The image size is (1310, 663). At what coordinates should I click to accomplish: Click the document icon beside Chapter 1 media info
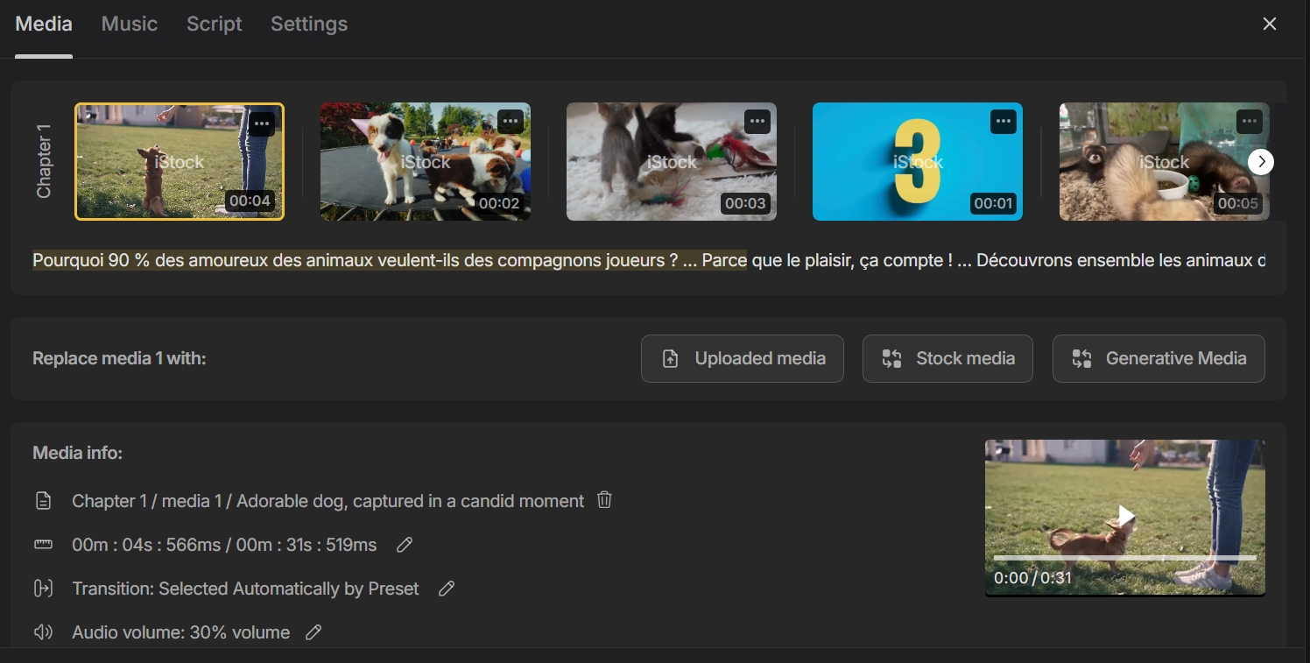tap(43, 501)
